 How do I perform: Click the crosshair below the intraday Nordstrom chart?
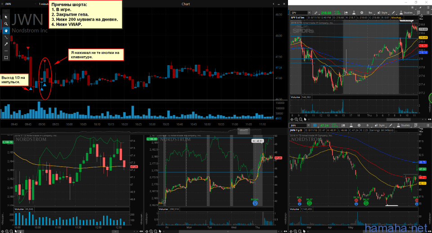[x=3, y=231]
